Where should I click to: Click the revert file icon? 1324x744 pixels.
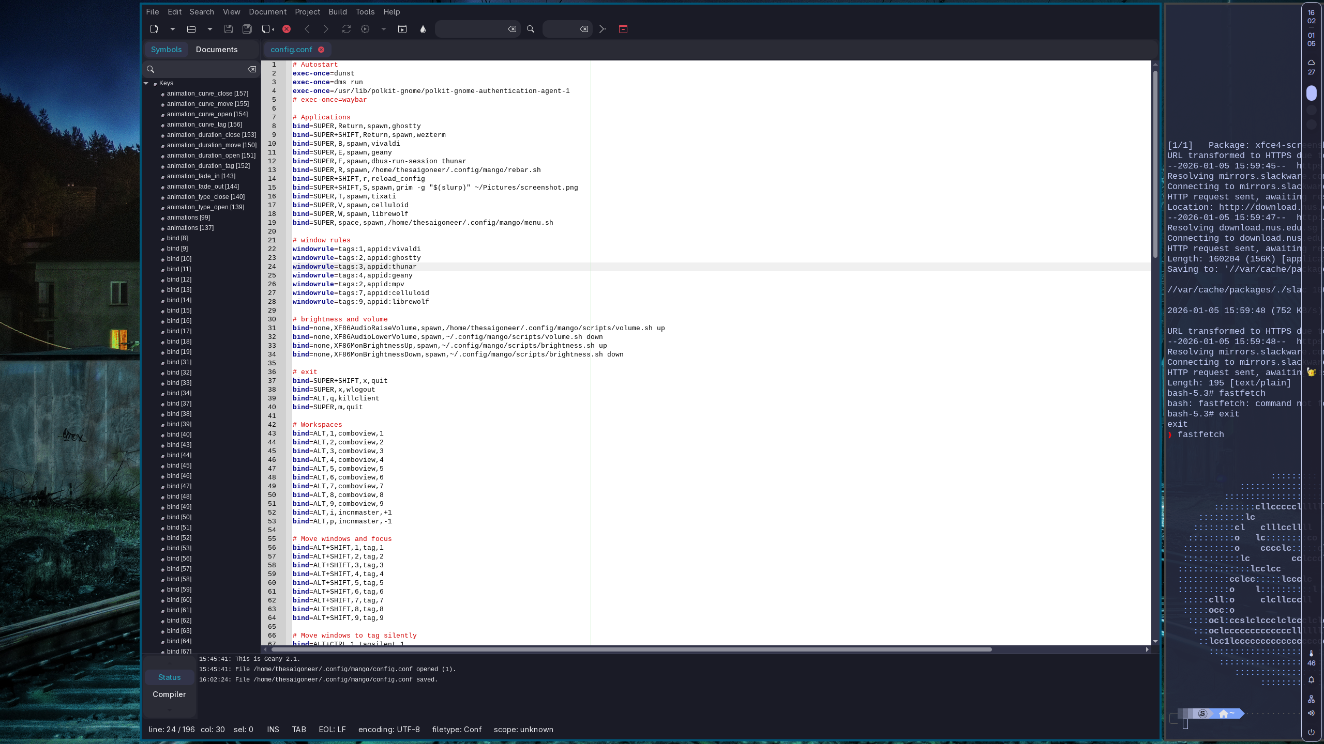pyautogui.click(x=267, y=29)
